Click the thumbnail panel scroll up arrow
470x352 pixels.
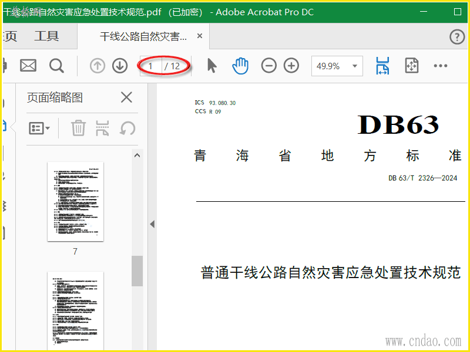pyautogui.click(x=137, y=155)
